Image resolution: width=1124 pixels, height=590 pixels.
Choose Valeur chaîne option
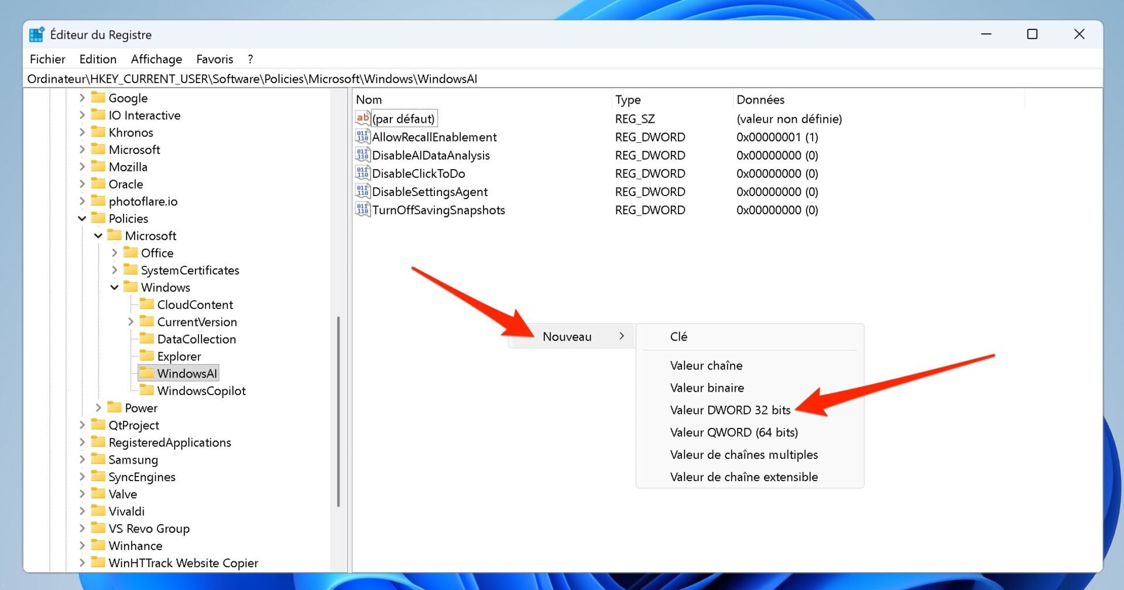point(706,365)
